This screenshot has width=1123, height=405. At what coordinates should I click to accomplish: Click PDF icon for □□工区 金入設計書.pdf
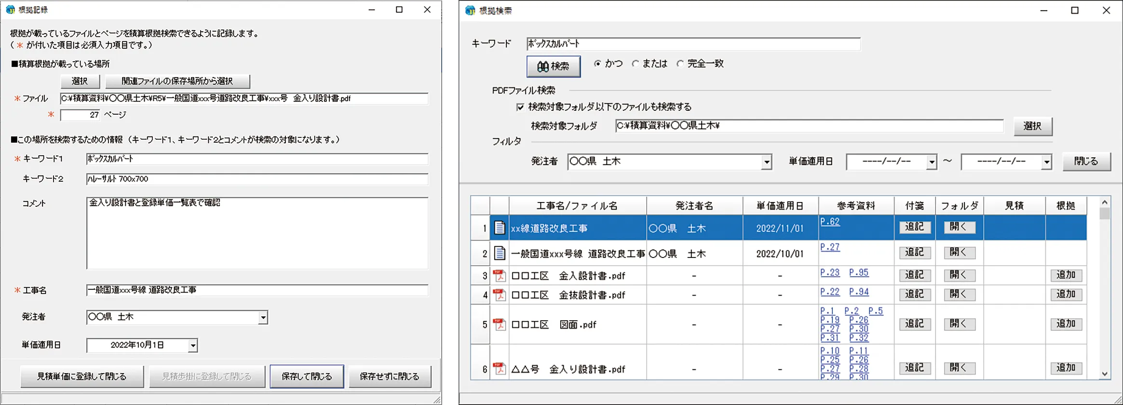click(500, 276)
